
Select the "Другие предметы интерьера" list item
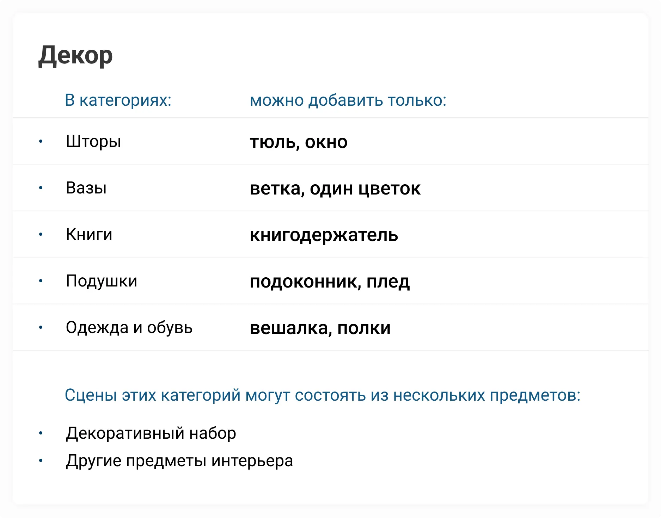click(x=179, y=461)
